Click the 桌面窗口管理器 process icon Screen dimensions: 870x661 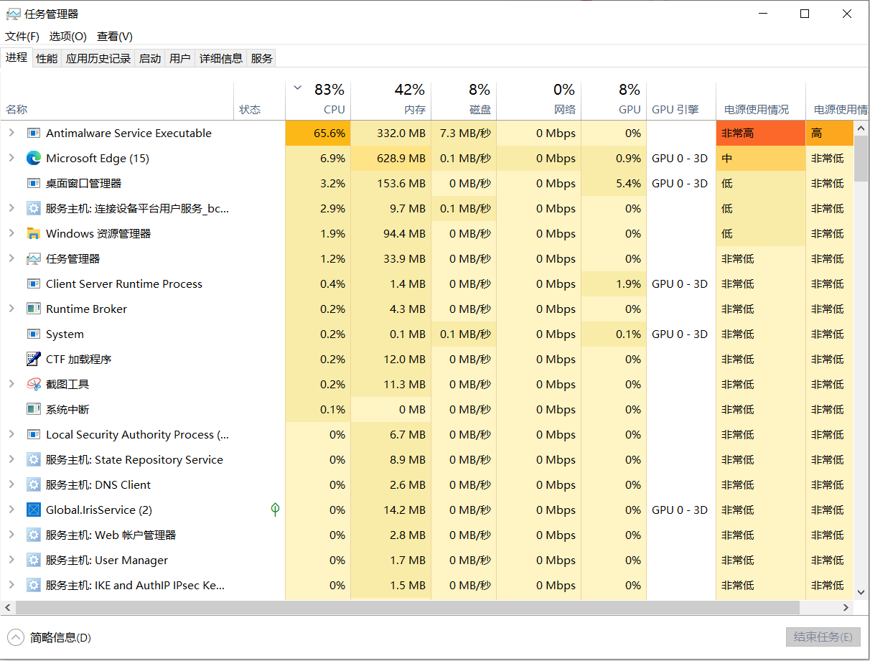tap(33, 183)
